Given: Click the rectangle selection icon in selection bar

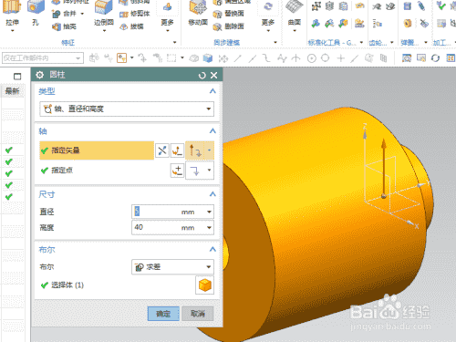Looking at the screenshot, I should [171, 57].
